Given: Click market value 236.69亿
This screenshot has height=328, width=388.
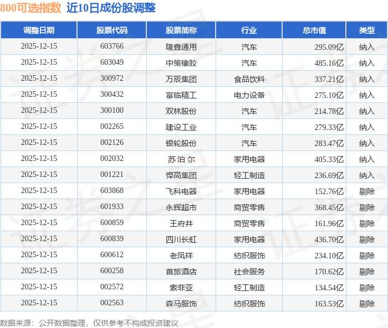Looking at the screenshot, I should point(329,175).
